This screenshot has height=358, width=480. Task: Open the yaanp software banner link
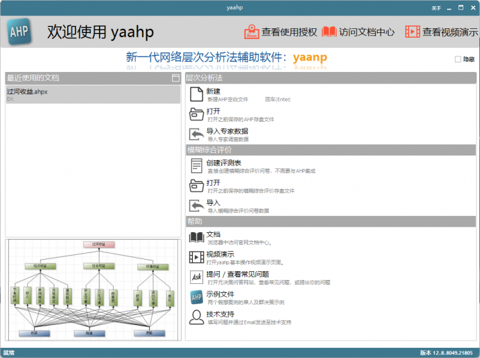pyautogui.click(x=227, y=57)
